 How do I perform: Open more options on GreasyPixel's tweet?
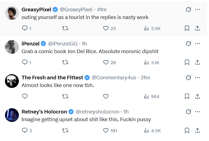tap(197, 9)
